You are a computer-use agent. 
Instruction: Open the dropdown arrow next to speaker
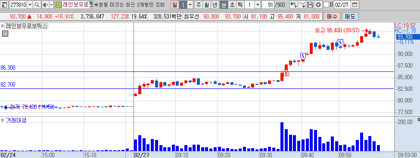point(51,5)
